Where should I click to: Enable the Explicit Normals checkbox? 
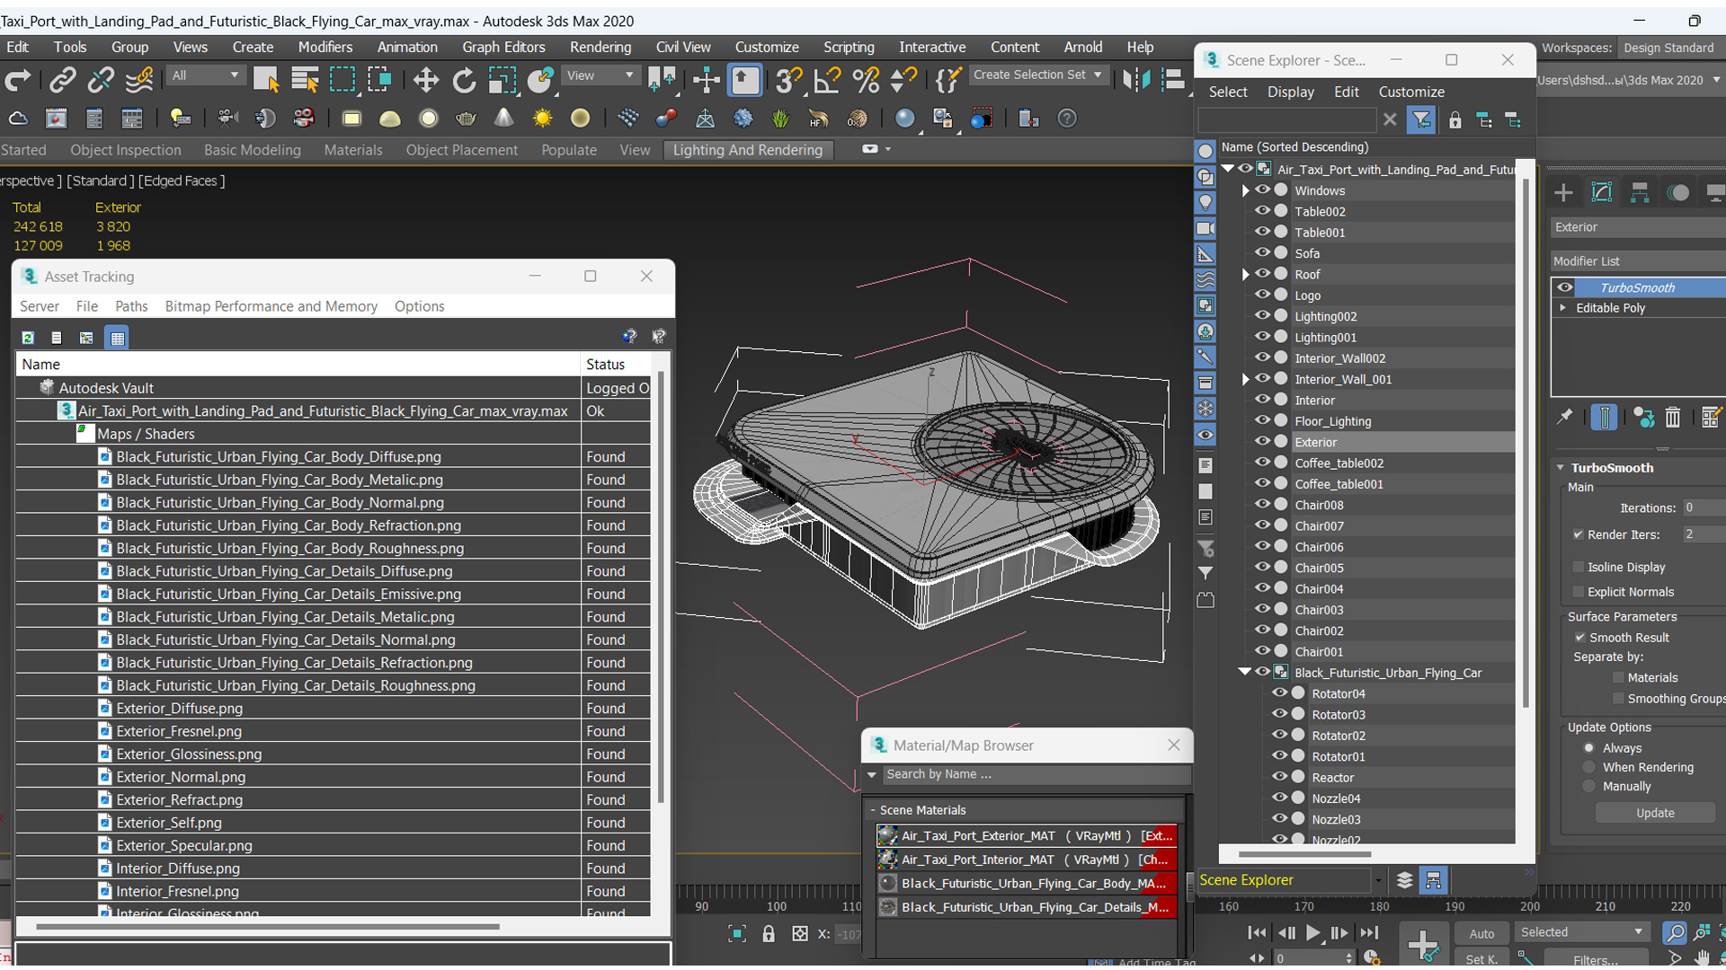1578,592
